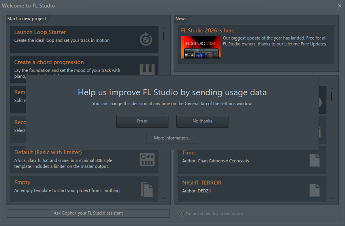Click the Author: Chan Gibbons x Ceebeaats text
Screen dimensions: 345x226
point(215,161)
